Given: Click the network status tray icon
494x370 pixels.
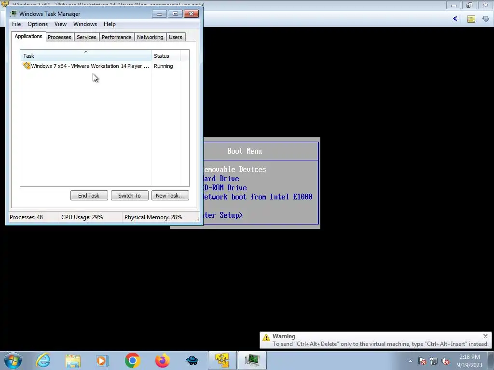Looking at the screenshot, I should point(434,361).
